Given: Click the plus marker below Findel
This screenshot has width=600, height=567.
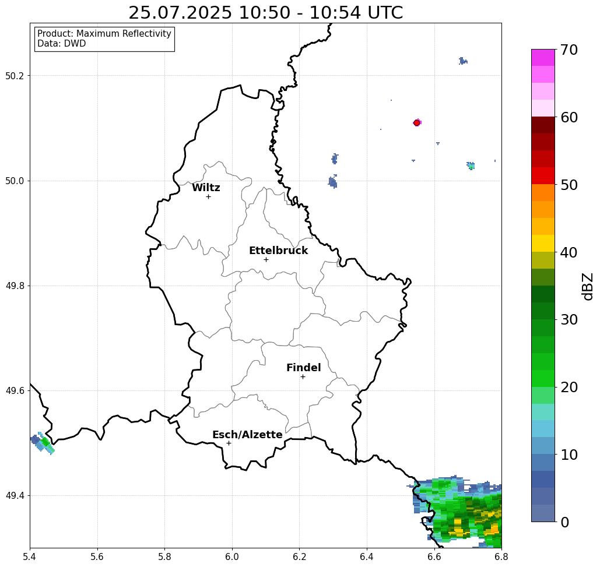Looking at the screenshot, I should [303, 377].
